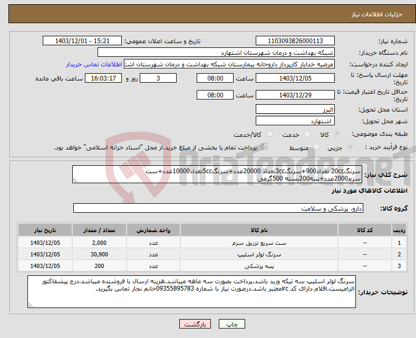The height and width of the screenshot is (338, 416).
Task: Click the response deadline date 1403/12/05 field
Action: pos(295,78)
